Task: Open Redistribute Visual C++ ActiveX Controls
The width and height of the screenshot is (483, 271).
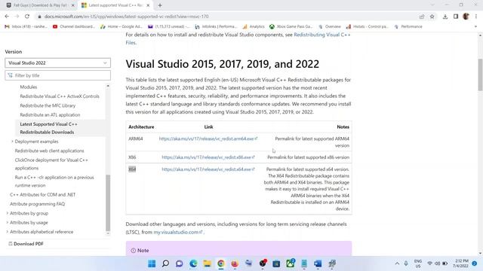Action: point(60,96)
